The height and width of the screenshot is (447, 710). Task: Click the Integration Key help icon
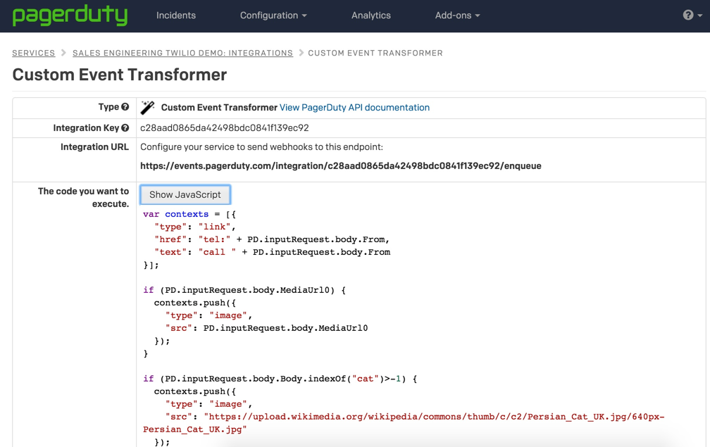(125, 128)
